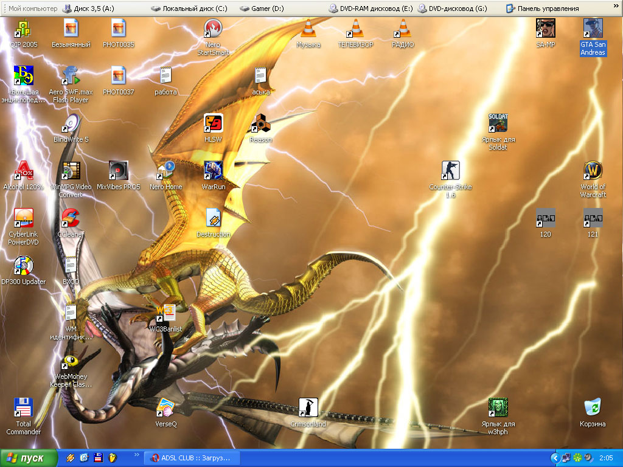The width and height of the screenshot is (623, 467).
Task: Open the Безымянный file on the desktop
Action: [x=71, y=34]
